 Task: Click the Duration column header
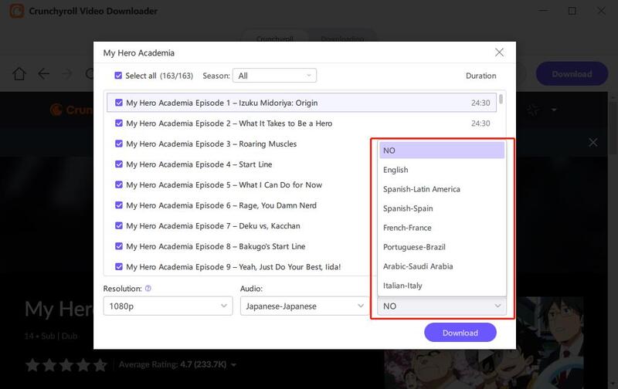click(x=480, y=76)
